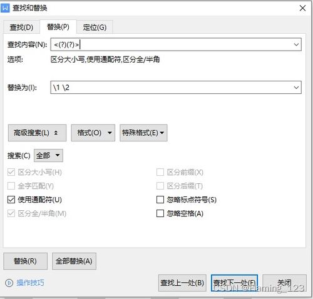Expand the 查找内容 history dropdown arrow
Screen dimensions: 313x299
[x=296, y=44]
